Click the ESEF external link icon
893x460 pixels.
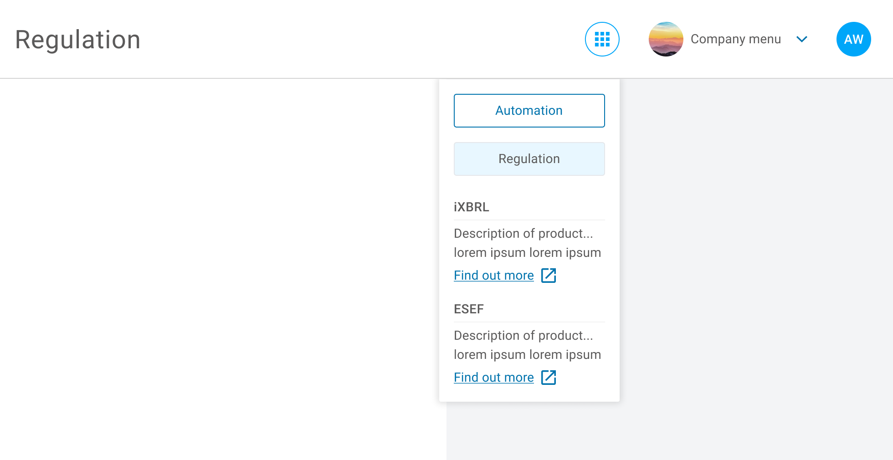[549, 378]
